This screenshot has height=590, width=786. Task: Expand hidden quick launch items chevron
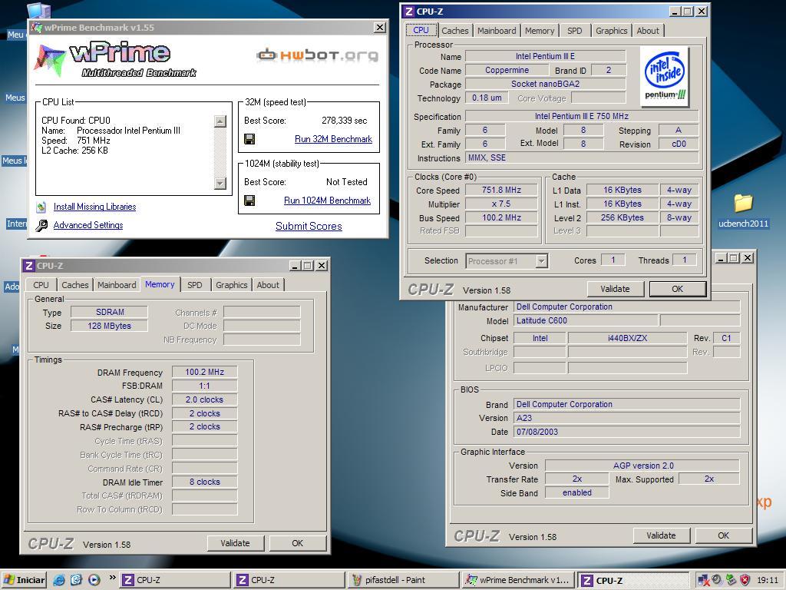click(x=112, y=578)
